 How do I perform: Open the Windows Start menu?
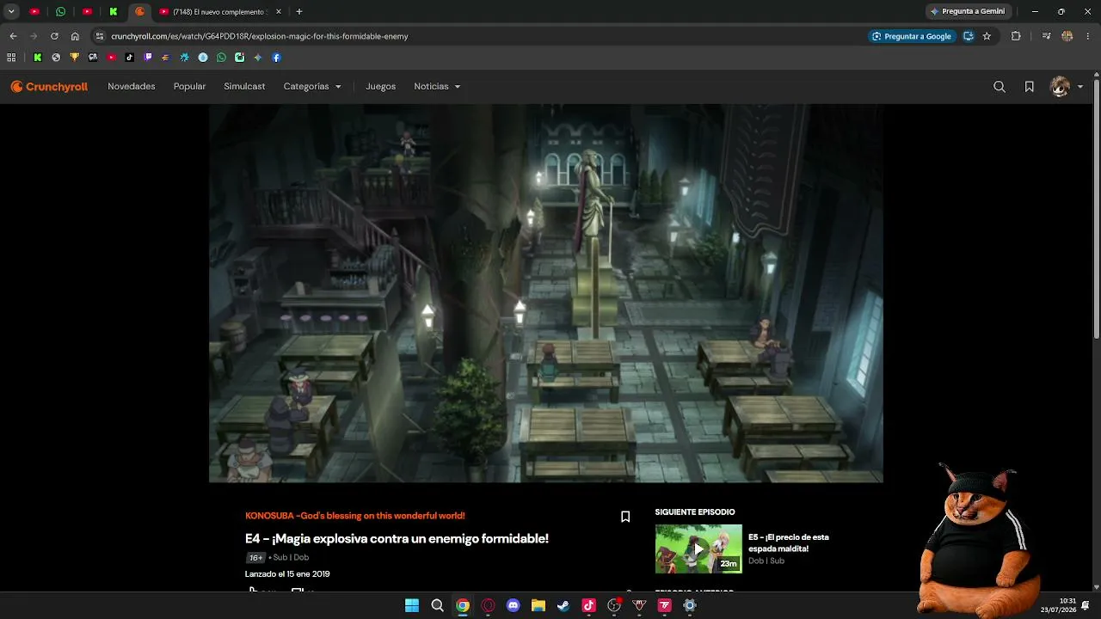coord(412,605)
